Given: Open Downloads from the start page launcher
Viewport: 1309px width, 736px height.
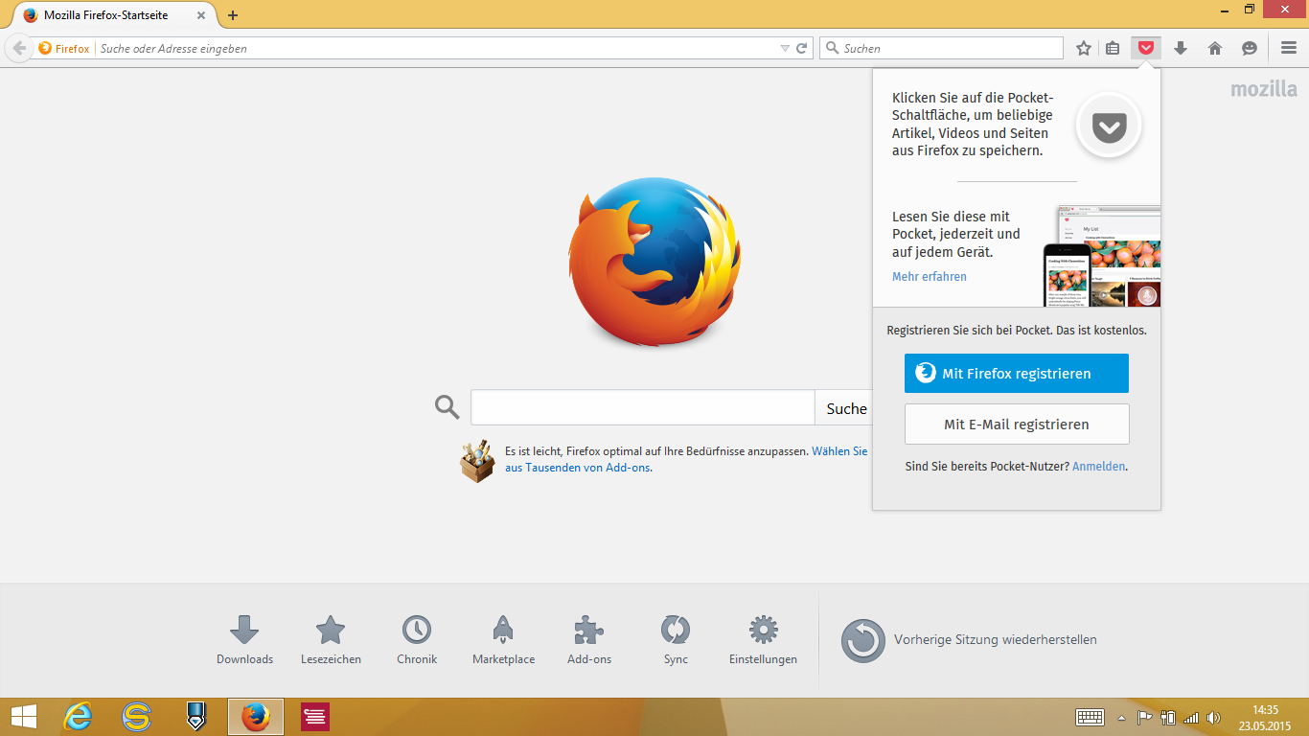Looking at the screenshot, I should pyautogui.click(x=244, y=640).
